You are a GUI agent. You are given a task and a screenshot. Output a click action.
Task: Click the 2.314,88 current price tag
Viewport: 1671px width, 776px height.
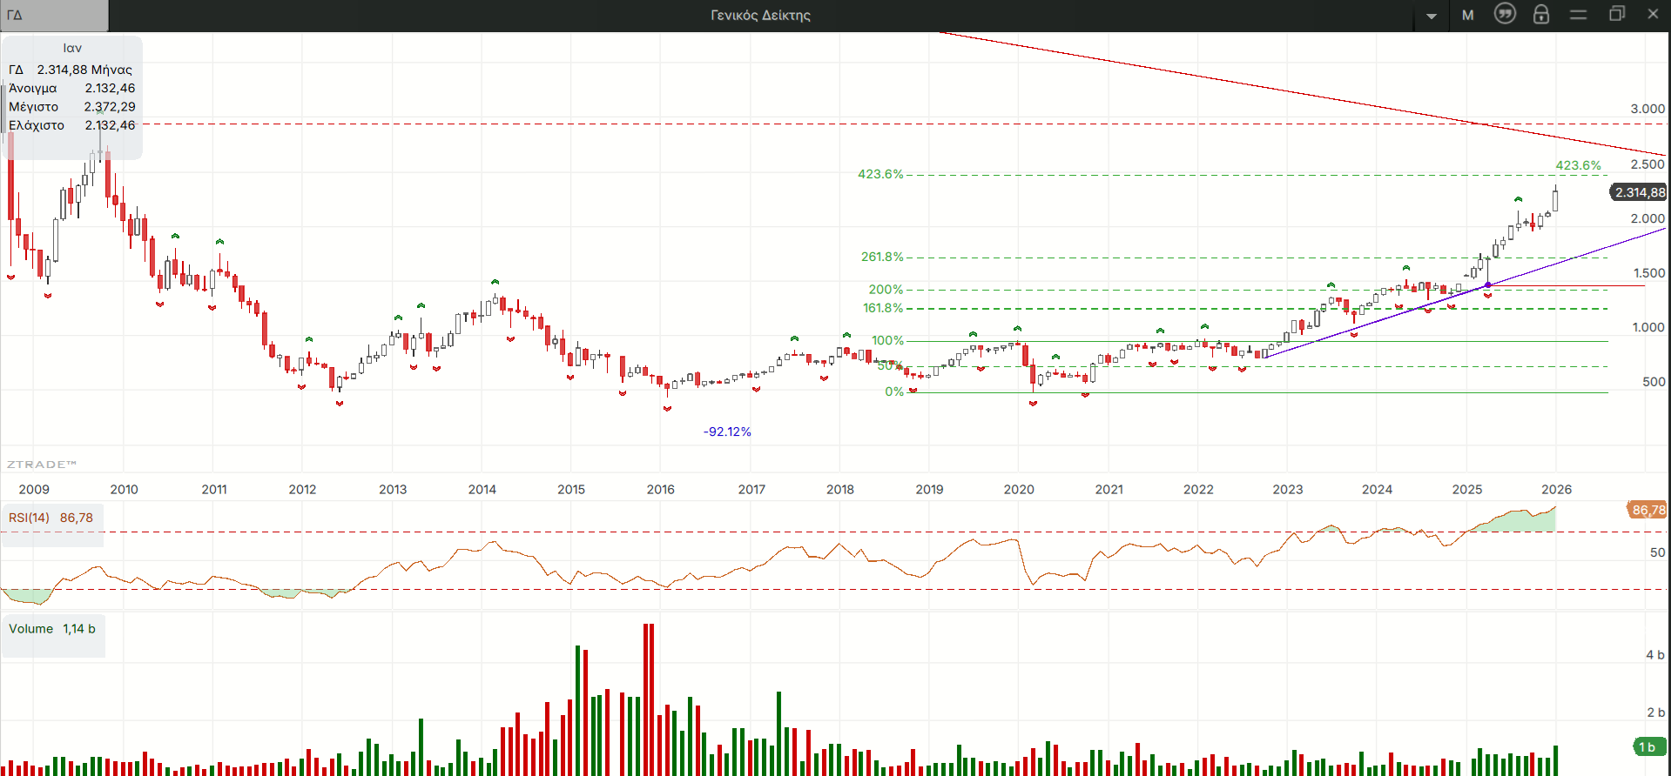(1639, 192)
